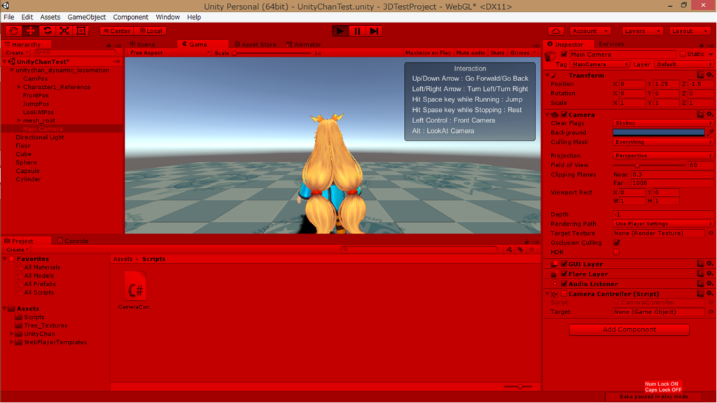
Task: Switch to the Asset Store tab
Action: tap(255, 44)
